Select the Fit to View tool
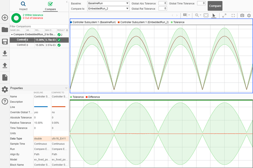This screenshot has height=168, width=253. click(x=206, y=15)
